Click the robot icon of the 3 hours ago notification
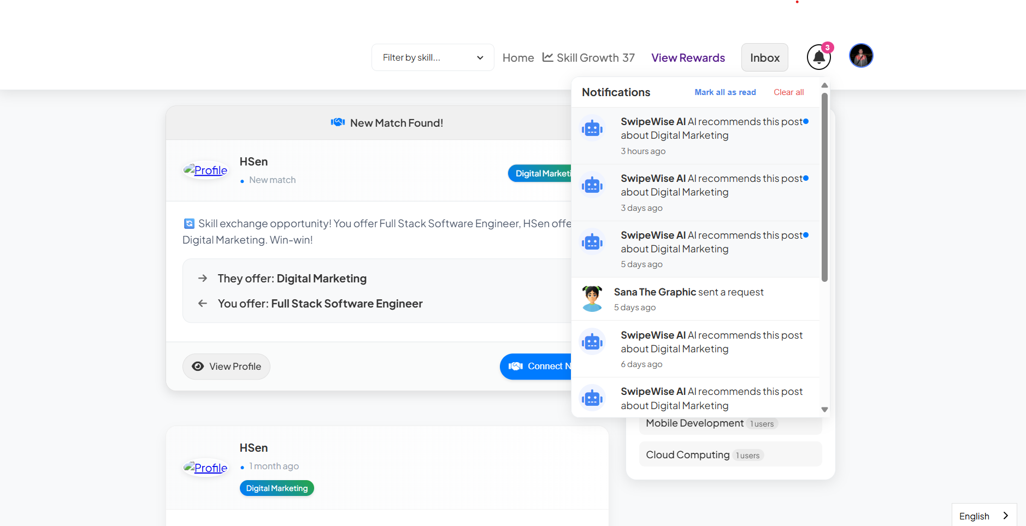Image resolution: width=1026 pixels, height=526 pixels. (592, 129)
